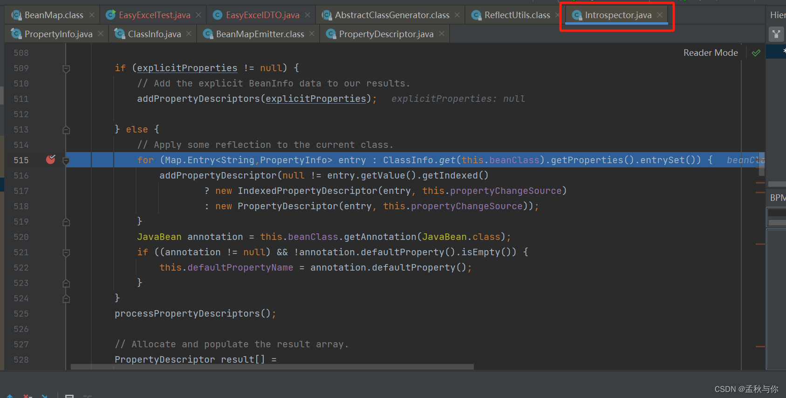Click the BeanMap.class file type icon
Image resolution: width=786 pixels, height=398 pixels.
16,15
